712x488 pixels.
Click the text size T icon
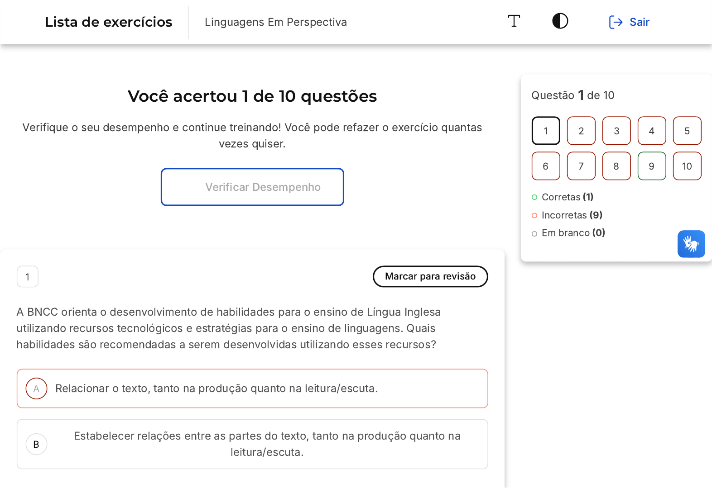[x=514, y=21]
